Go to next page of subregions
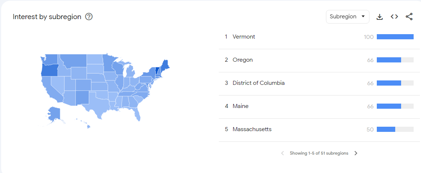 click(x=356, y=154)
